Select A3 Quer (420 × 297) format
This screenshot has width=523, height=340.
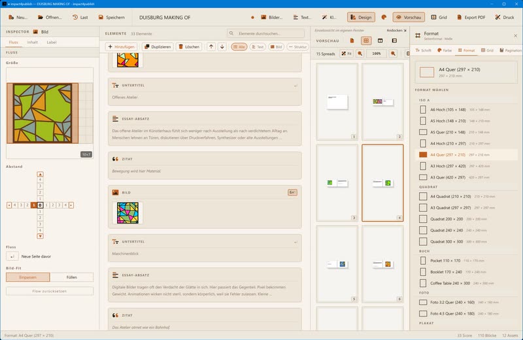pos(466,177)
